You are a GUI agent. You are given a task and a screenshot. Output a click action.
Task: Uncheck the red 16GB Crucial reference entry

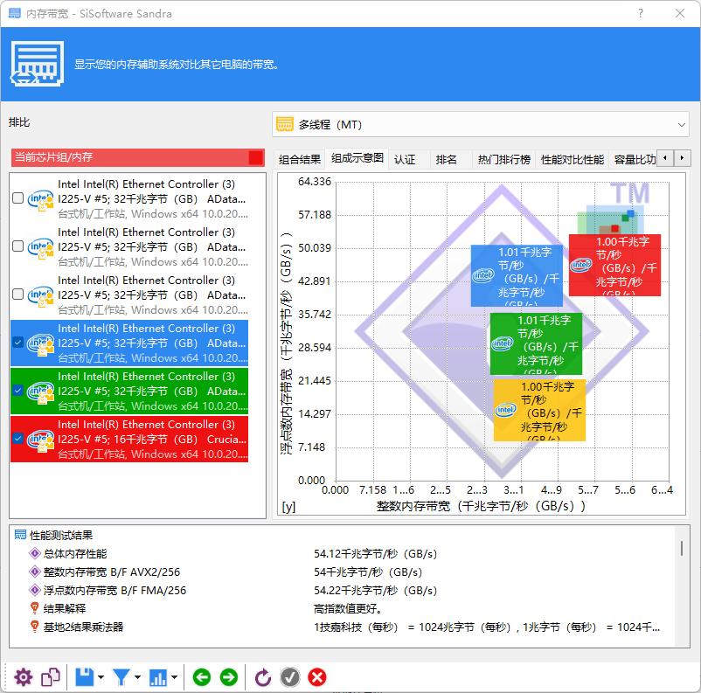pyautogui.click(x=17, y=439)
